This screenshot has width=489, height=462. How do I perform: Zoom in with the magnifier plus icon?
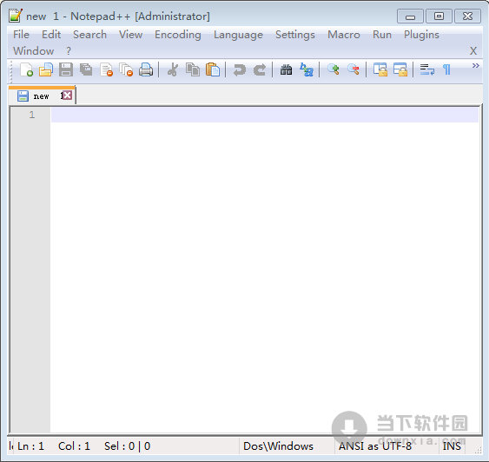tap(333, 69)
